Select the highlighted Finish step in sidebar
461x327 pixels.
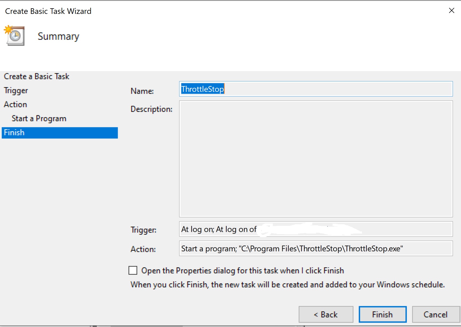coord(60,133)
